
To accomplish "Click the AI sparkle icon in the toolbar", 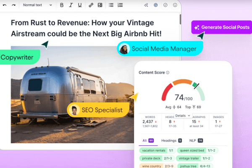I will coord(146,5).
